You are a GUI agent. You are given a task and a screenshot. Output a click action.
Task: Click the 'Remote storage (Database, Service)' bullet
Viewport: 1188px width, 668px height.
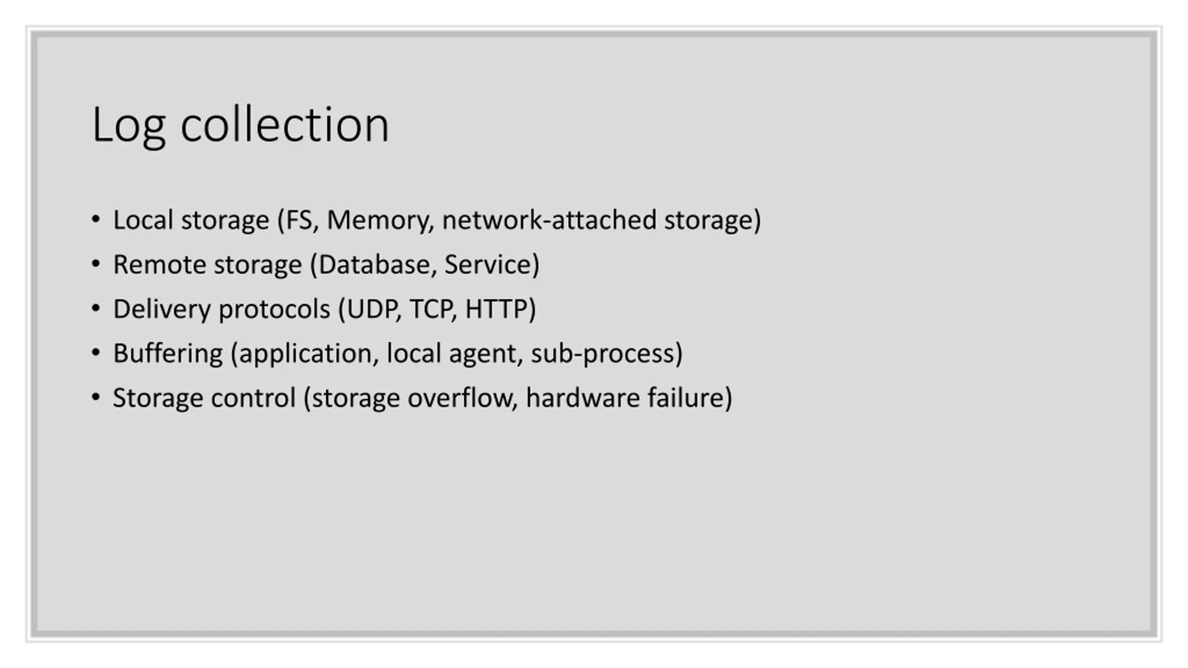pyautogui.click(x=326, y=264)
